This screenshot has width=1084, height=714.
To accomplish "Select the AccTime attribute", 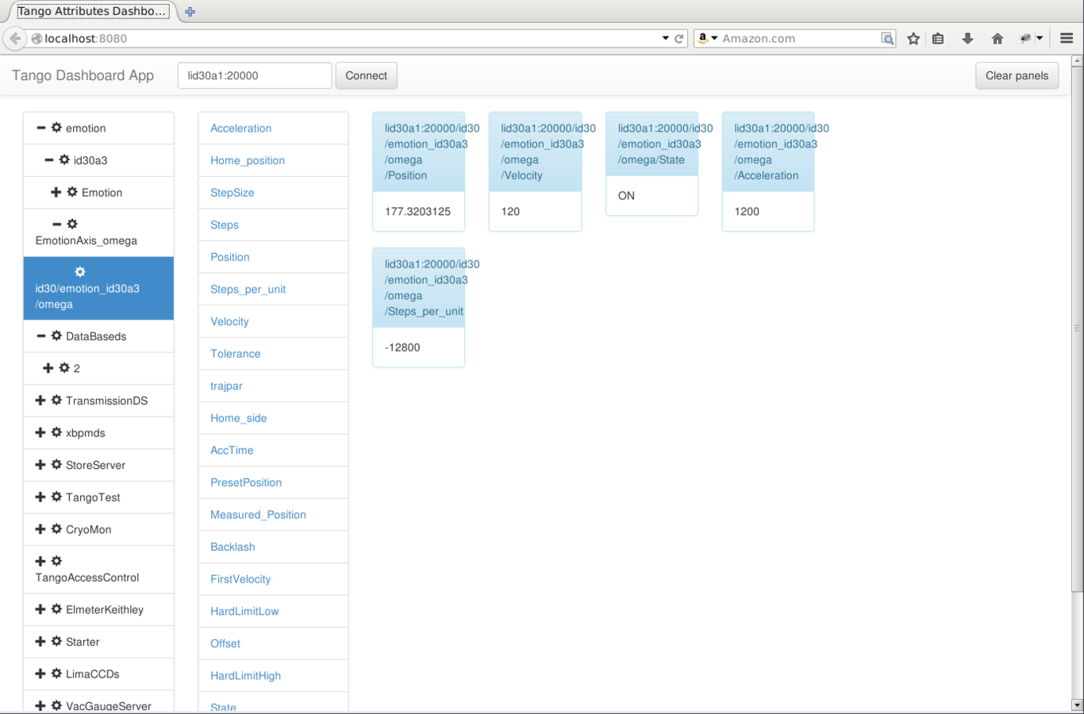I will point(273,450).
